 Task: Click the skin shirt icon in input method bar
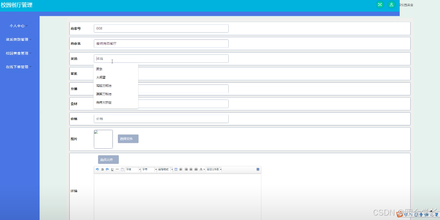pos(437,215)
